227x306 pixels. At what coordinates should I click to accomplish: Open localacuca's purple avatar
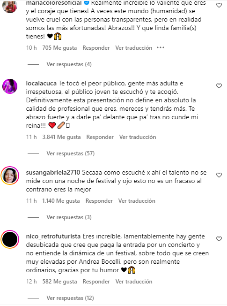[10, 86]
